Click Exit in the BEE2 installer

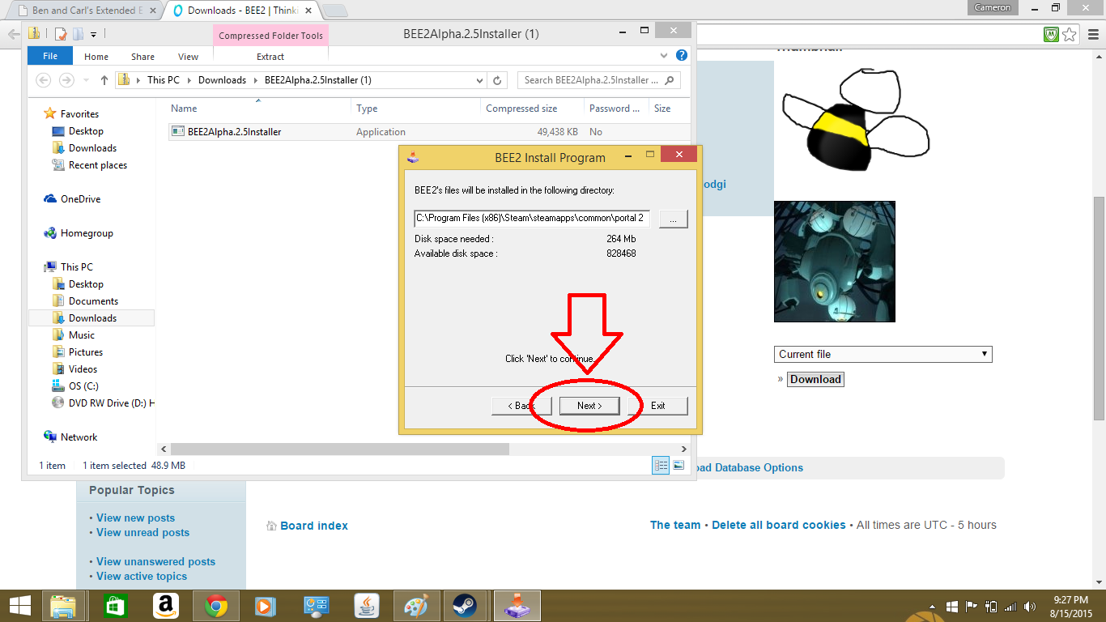click(657, 406)
